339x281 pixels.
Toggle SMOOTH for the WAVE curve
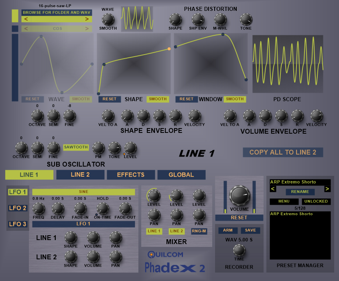pyautogui.click(x=81, y=99)
